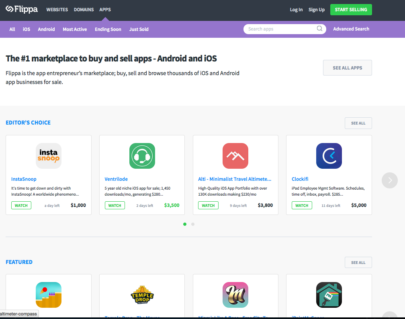Click the $1,000 InstaSnoop price
405x319 pixels.
tap(78, 205)
